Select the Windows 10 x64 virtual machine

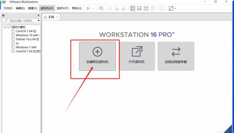point(28,35)
